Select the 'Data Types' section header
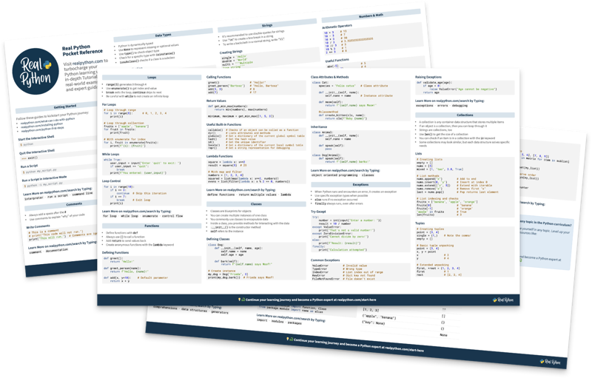This screenshot has width=592, height=378. point(163,36)
